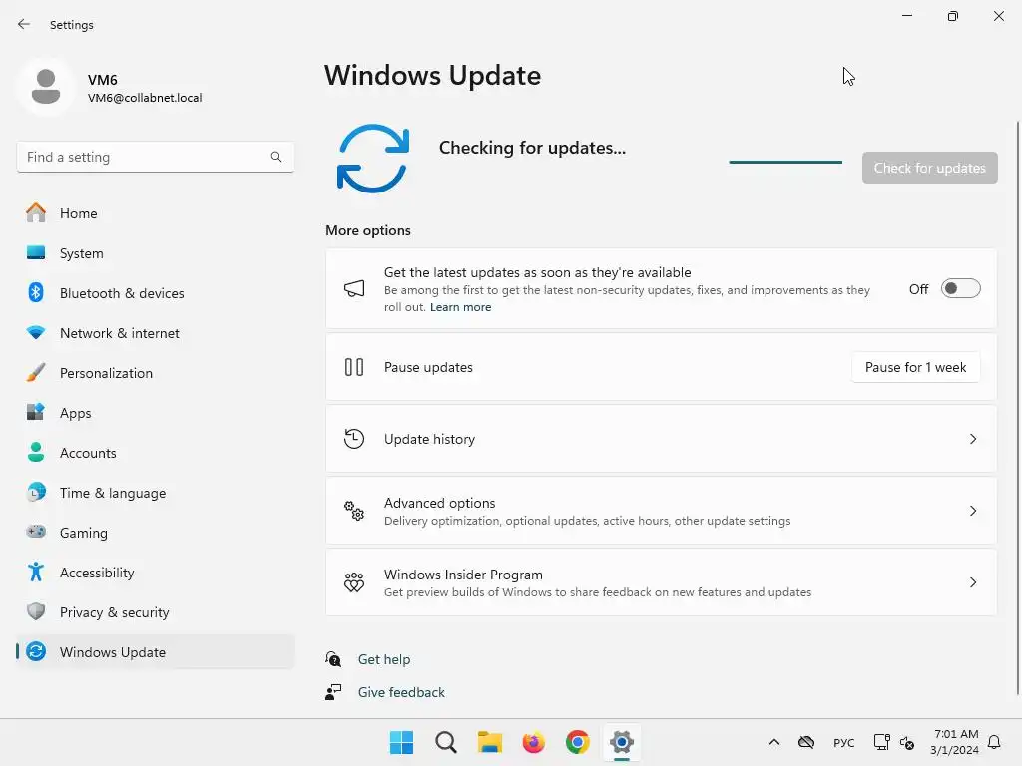1022x766 pixels.
Task: Open the Windows Start menu
Action: click(401, 742)
